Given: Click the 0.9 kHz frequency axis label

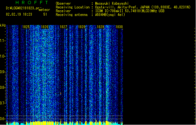Looking at the screenshot, I should tap(2, 72).
